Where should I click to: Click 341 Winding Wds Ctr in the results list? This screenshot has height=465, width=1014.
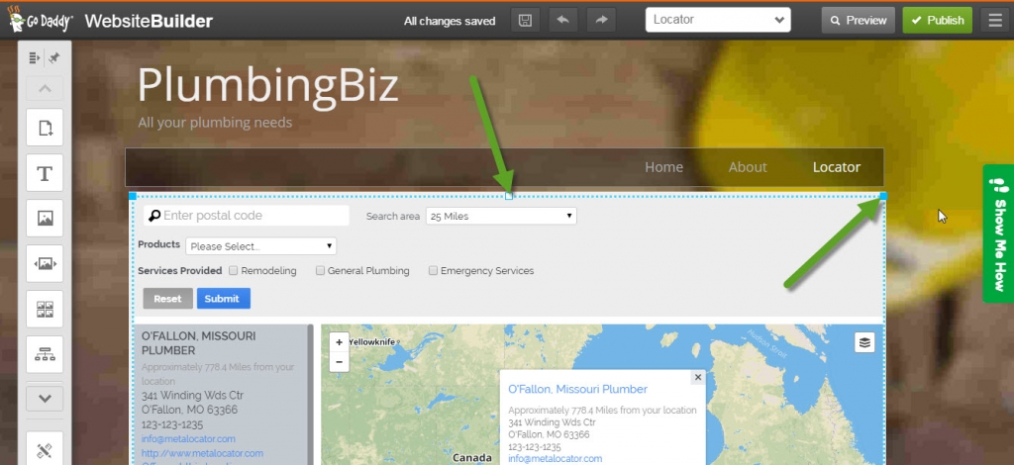[x=193, y=396]
